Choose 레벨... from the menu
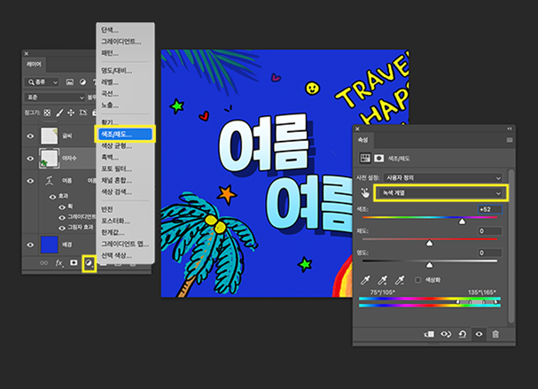Viewport: 538px width, 389px height. 110,82
